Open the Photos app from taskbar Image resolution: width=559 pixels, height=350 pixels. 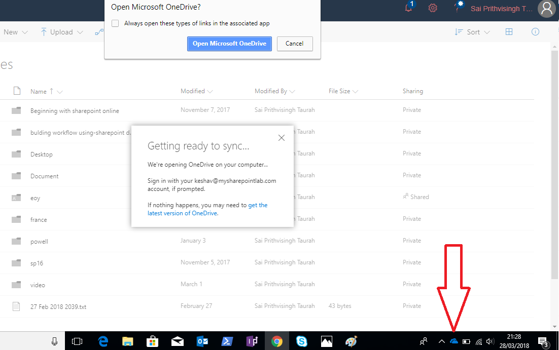(x=327, y=341)
